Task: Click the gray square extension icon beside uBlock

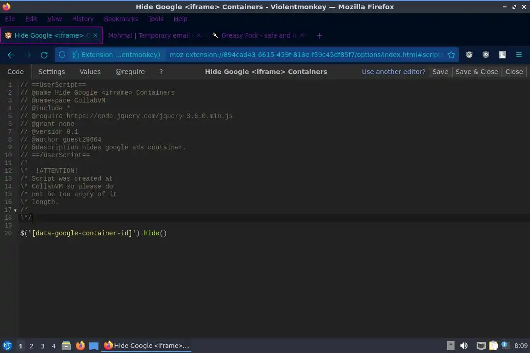Action: click(502, 55)
